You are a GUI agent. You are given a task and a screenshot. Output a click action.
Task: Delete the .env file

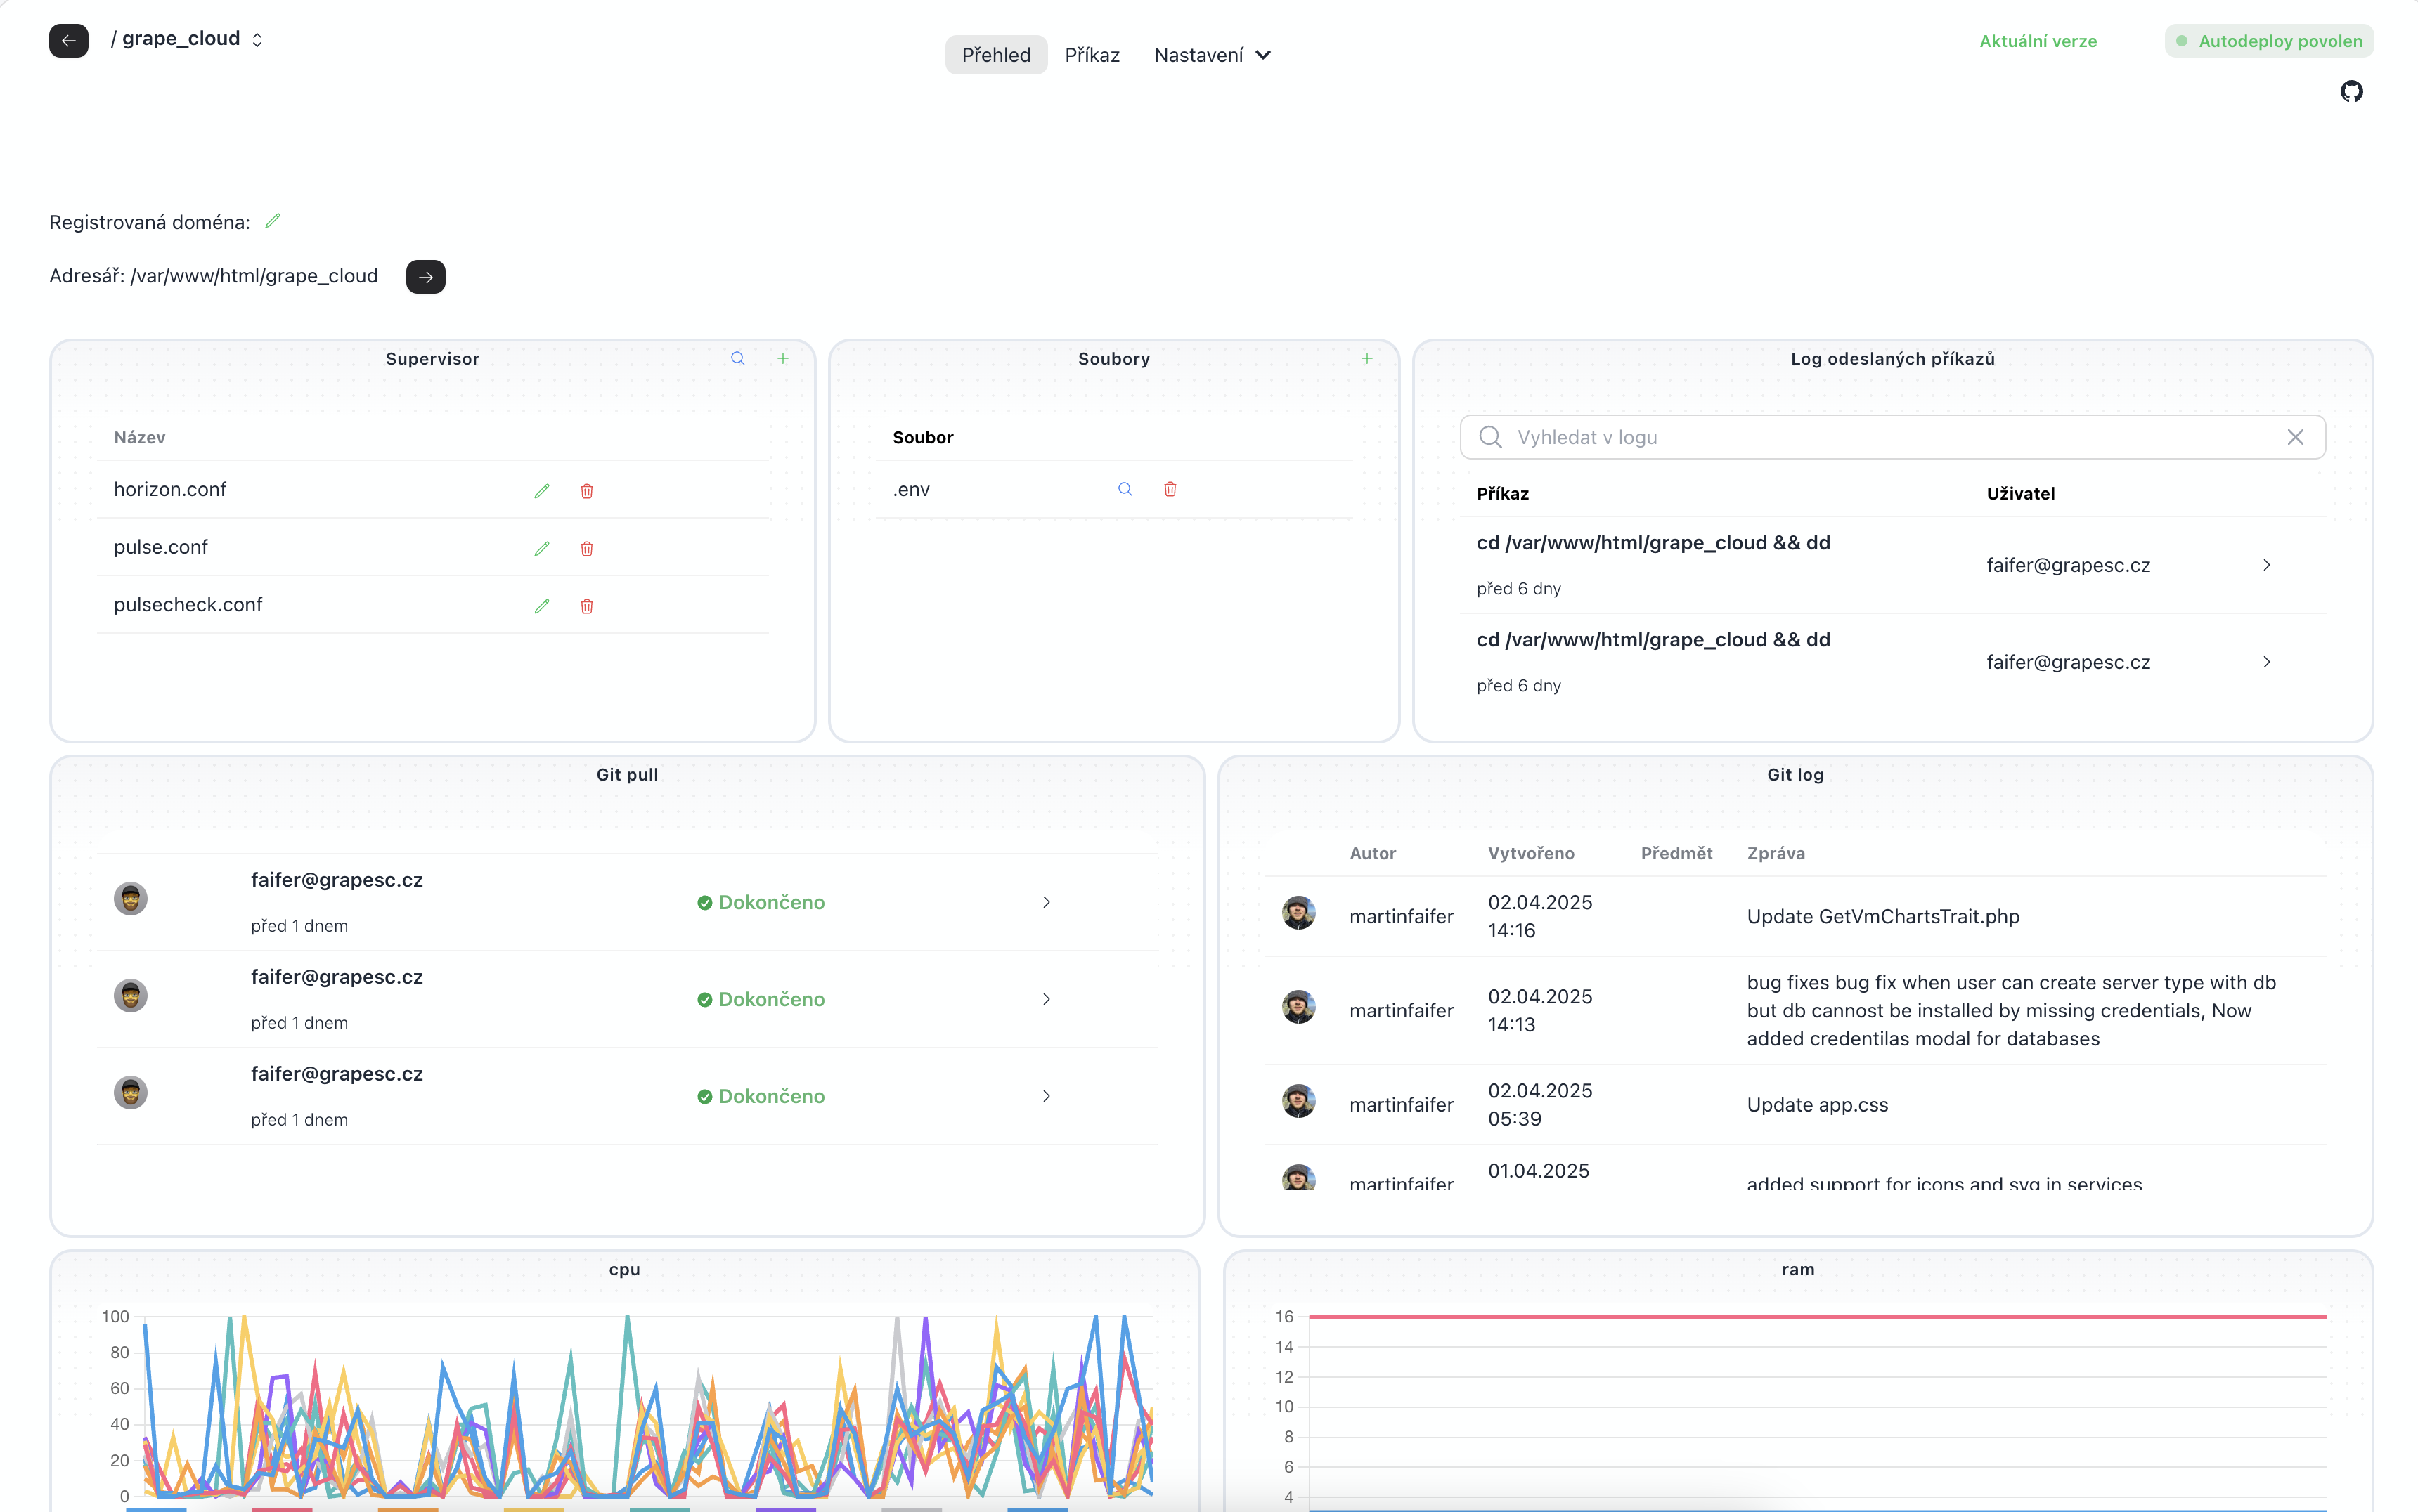1170,489
